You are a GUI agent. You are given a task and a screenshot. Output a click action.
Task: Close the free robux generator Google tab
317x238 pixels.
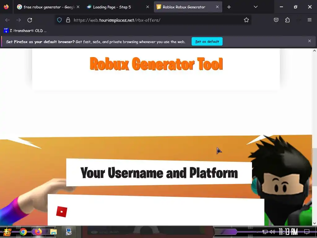(78, 7)
